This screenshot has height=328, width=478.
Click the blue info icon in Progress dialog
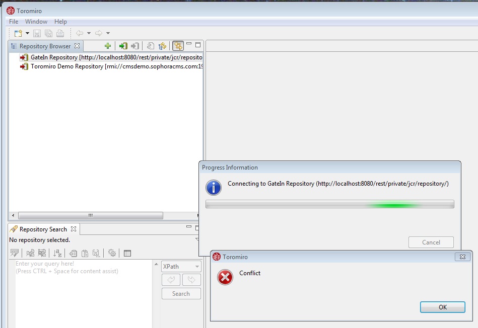click(x=214, y=187)
